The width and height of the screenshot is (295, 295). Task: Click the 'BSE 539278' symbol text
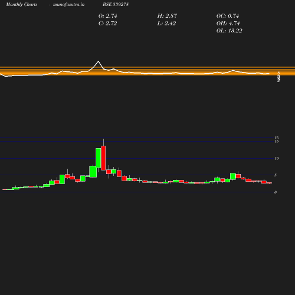click(x=116, y=4)
